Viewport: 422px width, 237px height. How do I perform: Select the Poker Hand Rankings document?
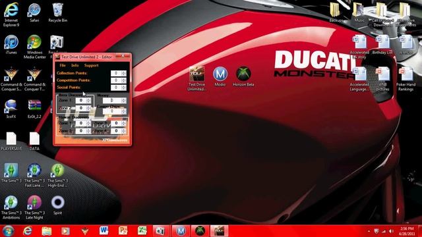point(406,79)
